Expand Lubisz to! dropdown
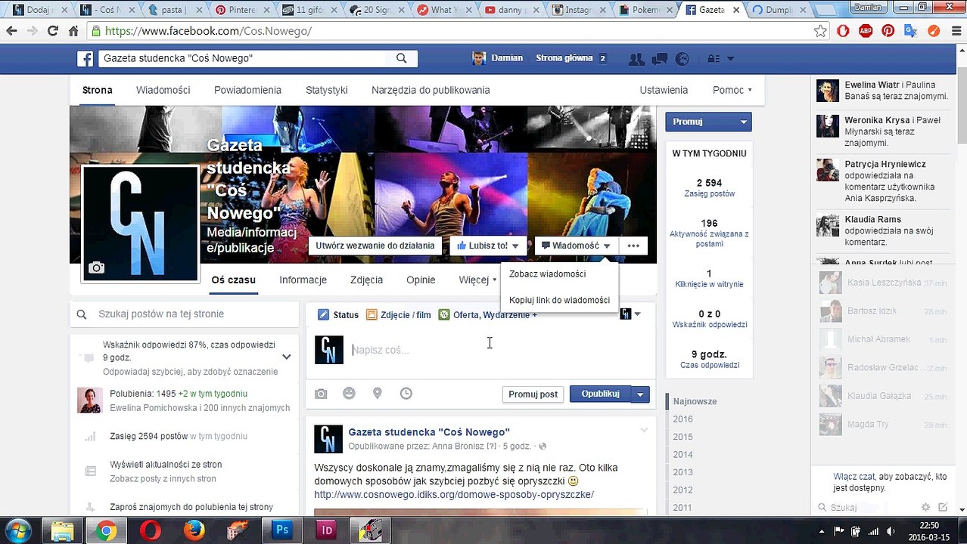 (x=515, y=246)
